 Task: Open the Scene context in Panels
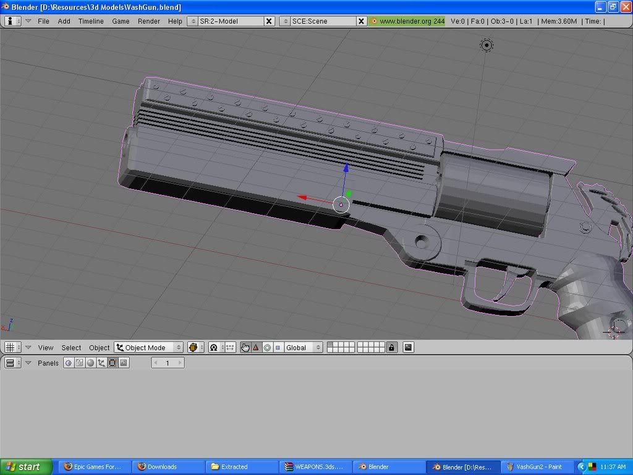pos(124,363)
